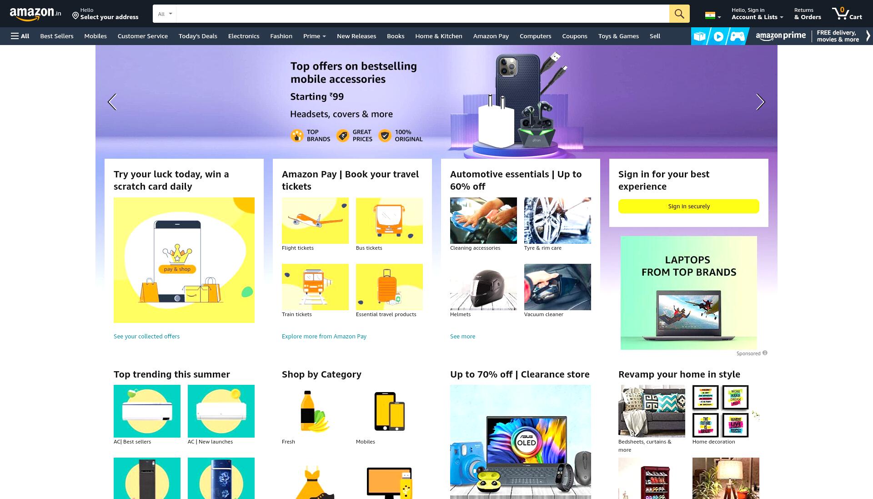Show previous banner with left arrow
873x499 pixels.
click(112, 102)
